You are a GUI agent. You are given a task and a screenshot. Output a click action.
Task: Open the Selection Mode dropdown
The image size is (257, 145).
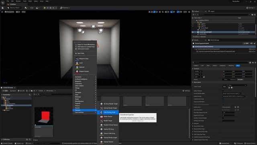pyautogui.click(x=14, y=8)
